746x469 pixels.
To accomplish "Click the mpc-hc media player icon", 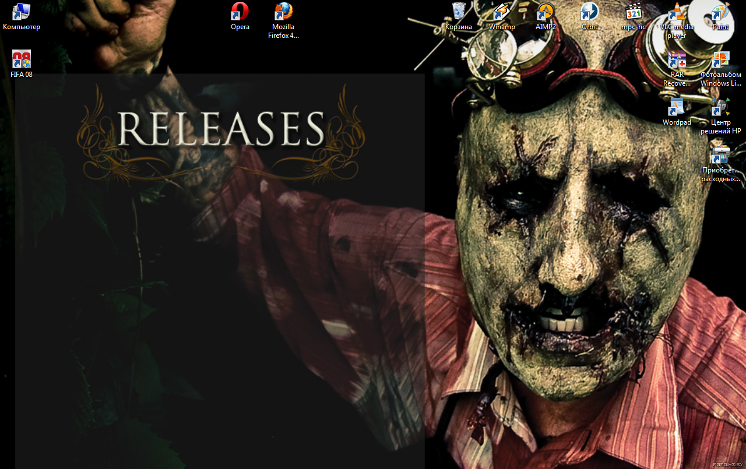I will tap(634, 16).
